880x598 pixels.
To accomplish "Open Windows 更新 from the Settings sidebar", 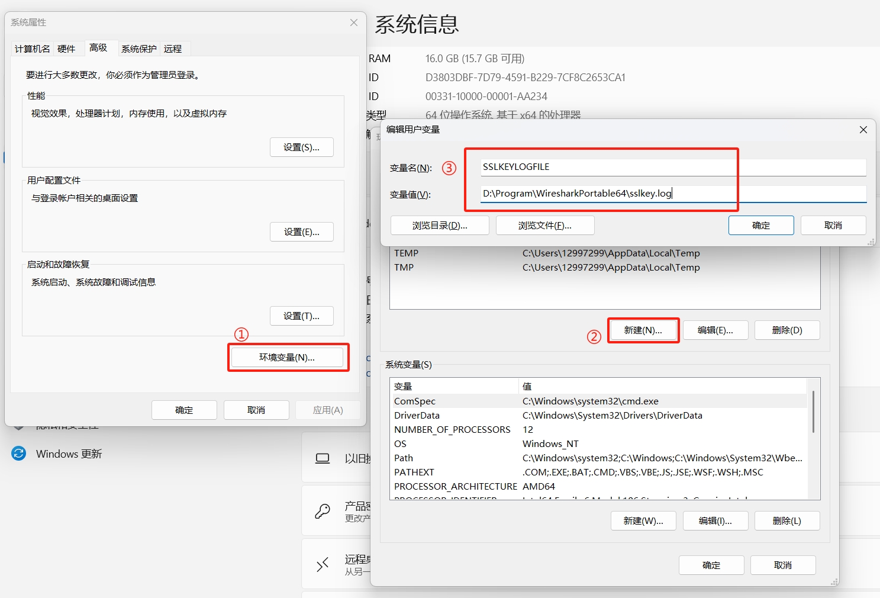I will 69,454.
